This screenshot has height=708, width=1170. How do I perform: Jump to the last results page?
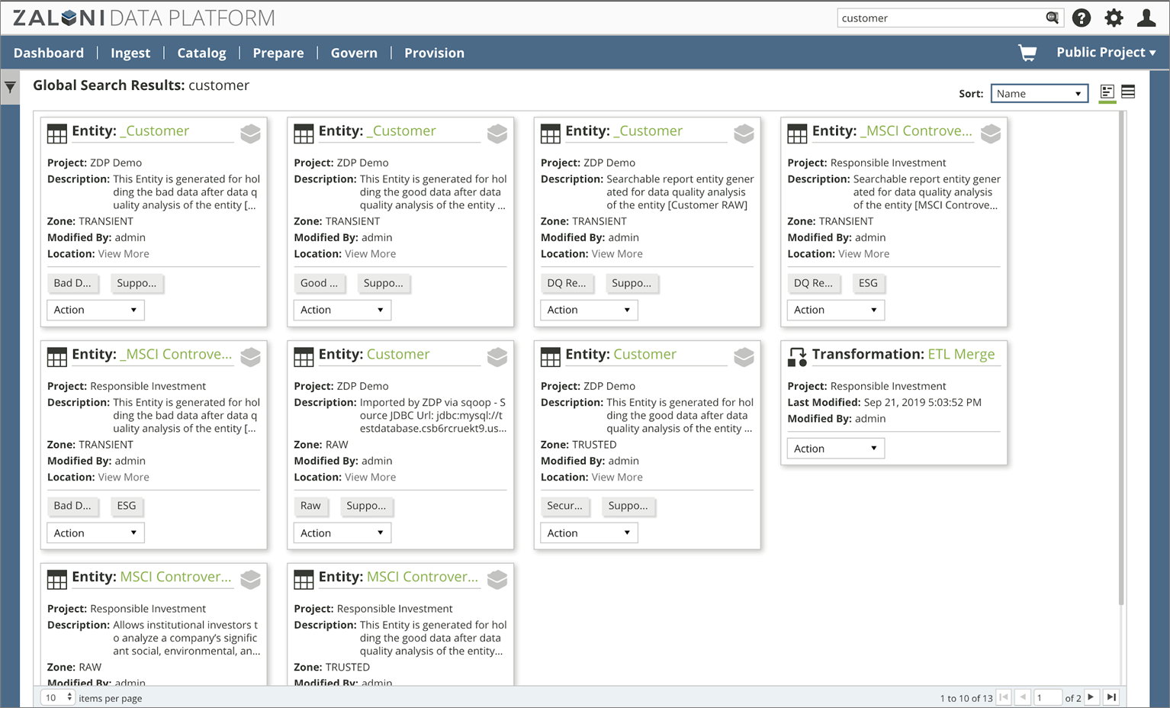[1112, 697]
